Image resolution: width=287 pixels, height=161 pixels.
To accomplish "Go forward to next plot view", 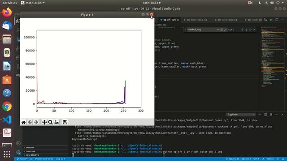I will [36, 122].
